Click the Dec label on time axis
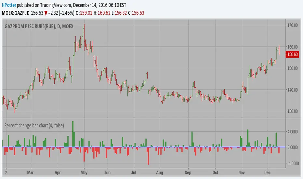 click(x=268, y=172)
